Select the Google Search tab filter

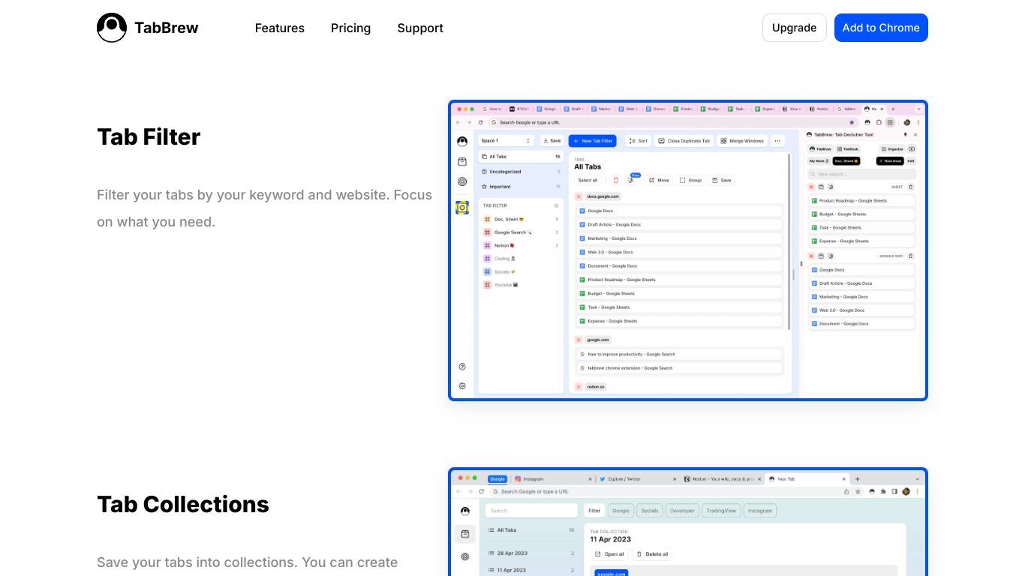click(521, 232)
